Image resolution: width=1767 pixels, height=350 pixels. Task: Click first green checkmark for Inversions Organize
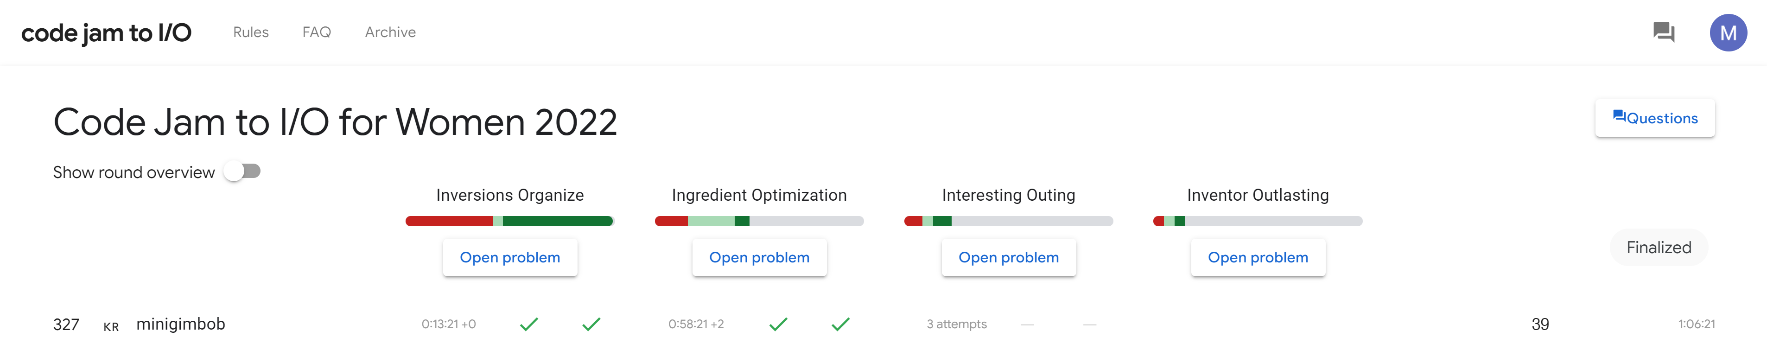tap(529, 324)
